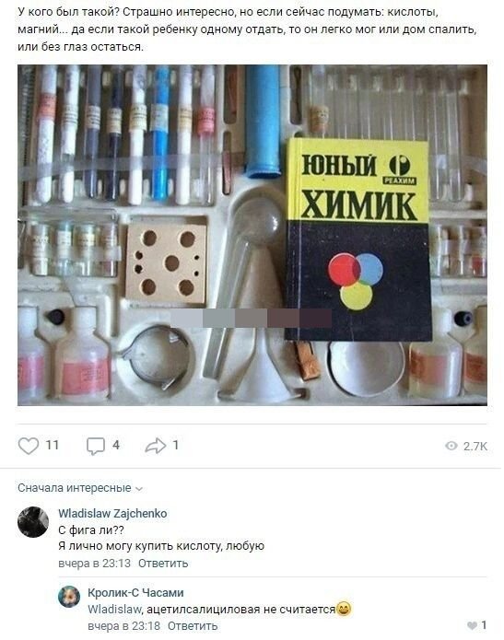Open comments via speech bubble icon
This screenshot has height=640, width=504.
(96, 446)
